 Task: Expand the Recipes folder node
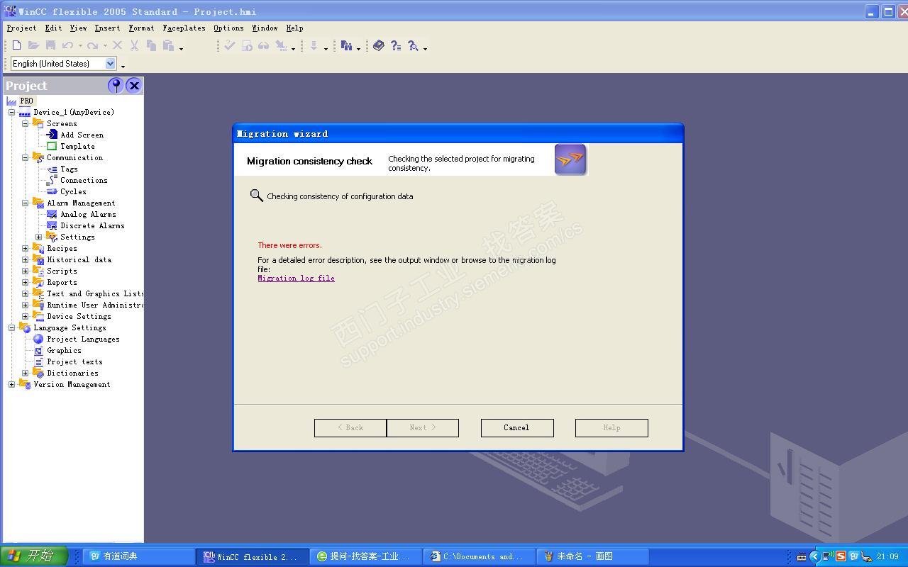[x=26, y=248]
